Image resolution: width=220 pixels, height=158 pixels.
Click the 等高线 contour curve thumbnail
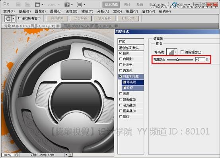pyautogui.click(x=170, y=52)
